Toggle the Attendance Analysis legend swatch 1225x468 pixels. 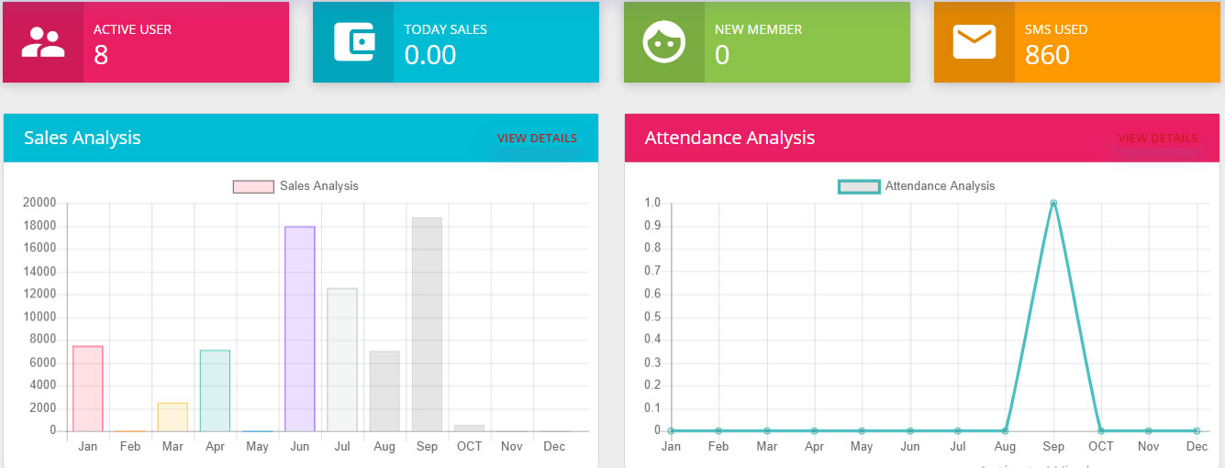point(859,186)
